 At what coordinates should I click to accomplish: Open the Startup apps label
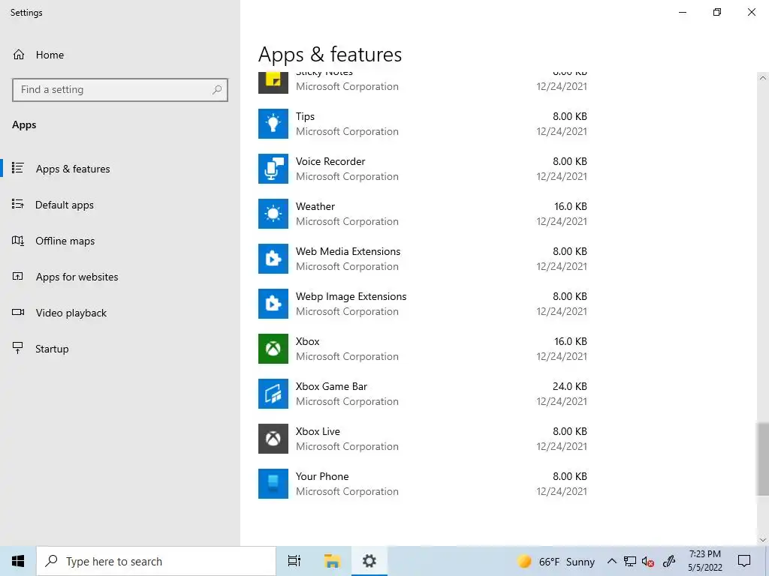[x=52, y=349]
